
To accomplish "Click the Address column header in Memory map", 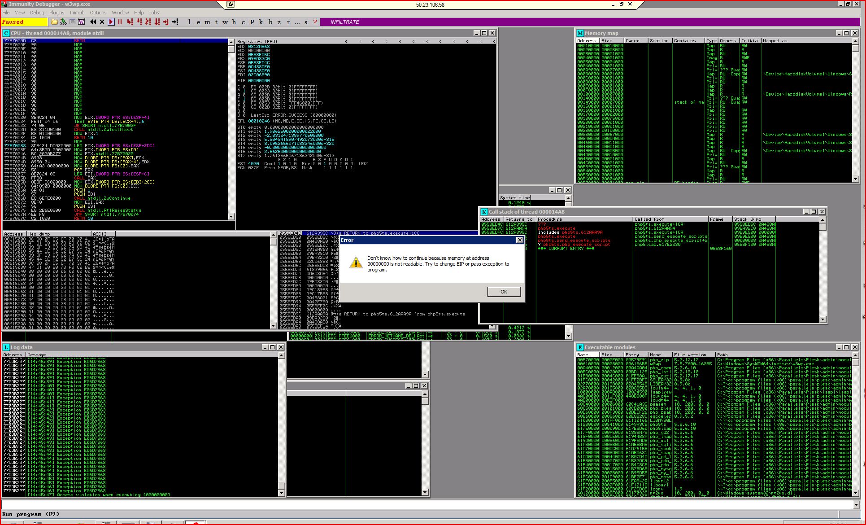I will 587,41.
